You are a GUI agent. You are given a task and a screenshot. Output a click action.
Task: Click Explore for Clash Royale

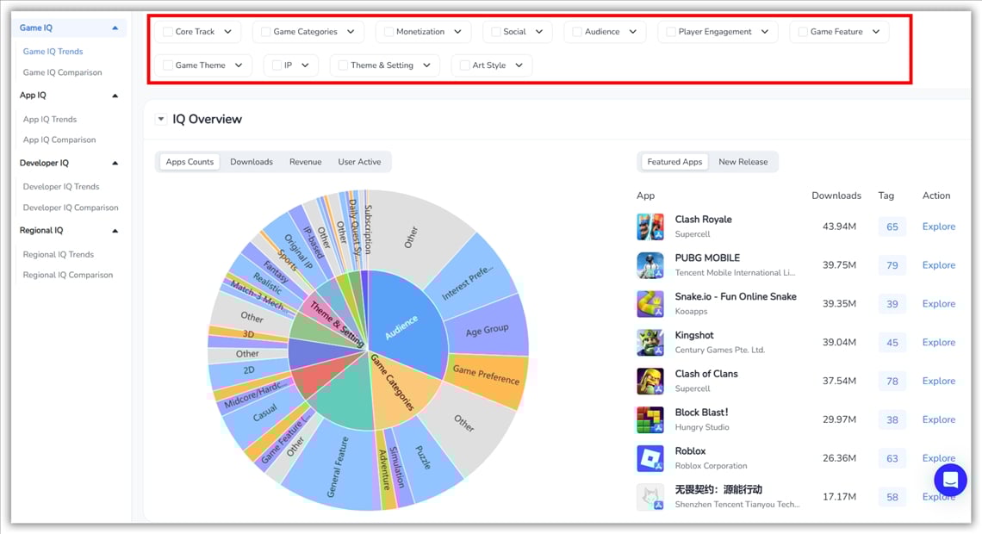pyautogui.click(x=938, y=226)
